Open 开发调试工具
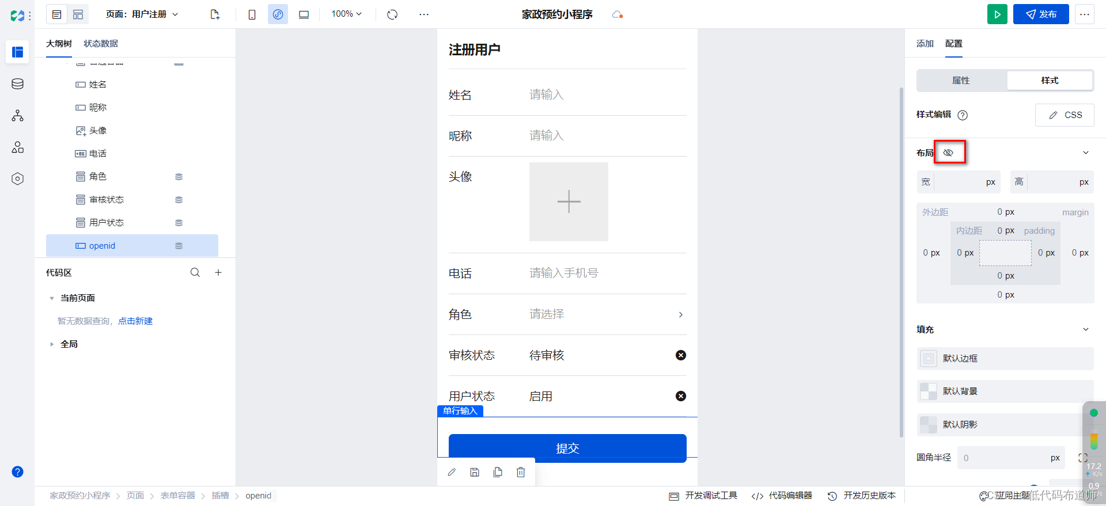Screen dimensions: 1106x506 click(x=703, y=496)
